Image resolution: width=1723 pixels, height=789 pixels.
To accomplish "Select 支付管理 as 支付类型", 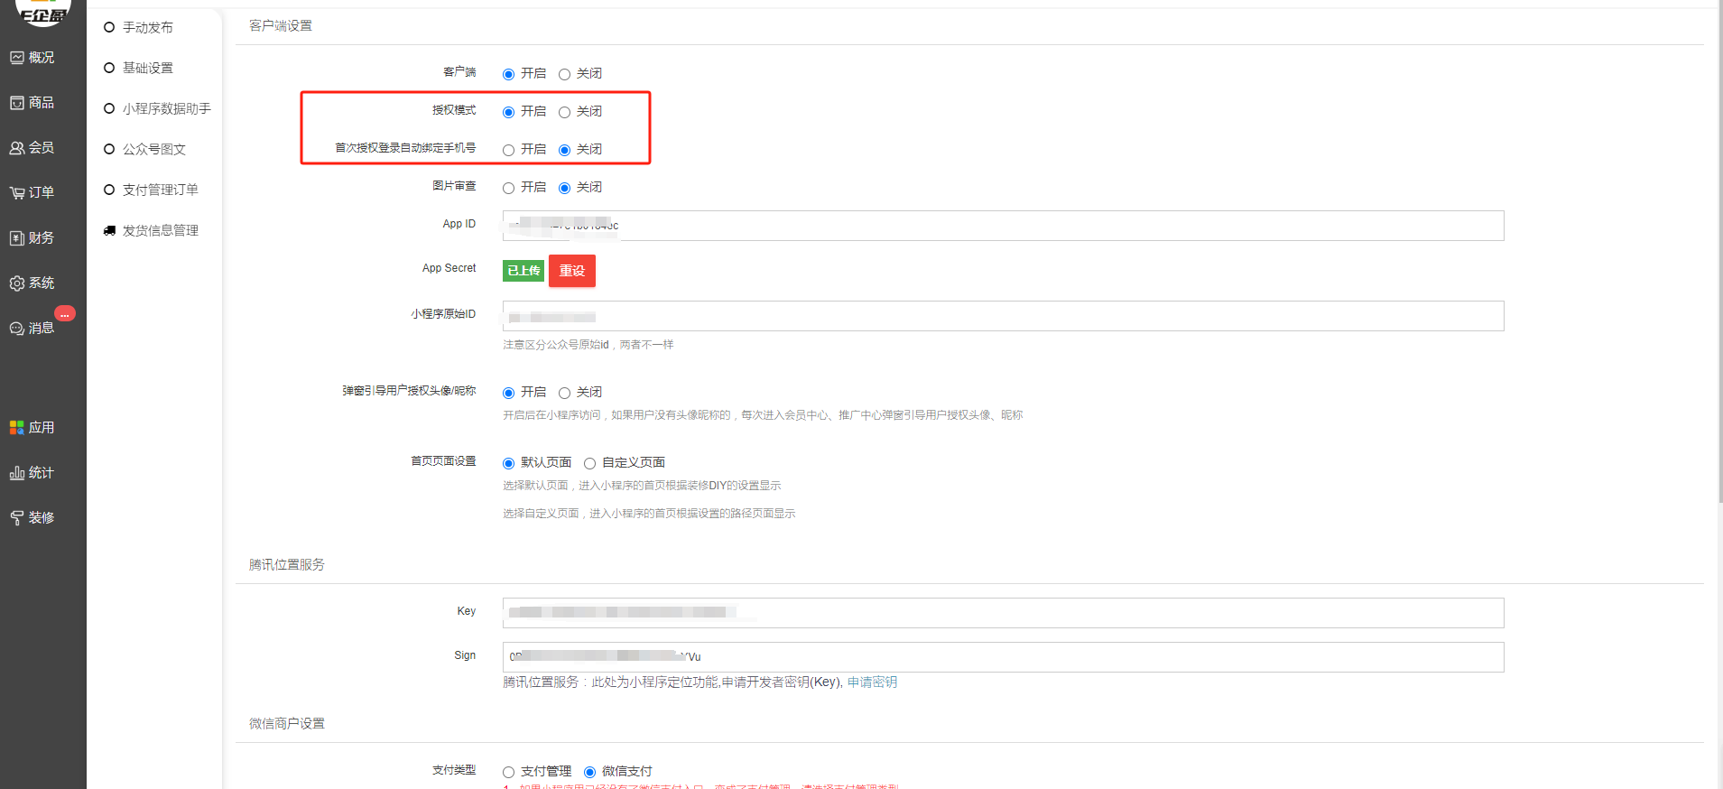I will coord(509,772).
